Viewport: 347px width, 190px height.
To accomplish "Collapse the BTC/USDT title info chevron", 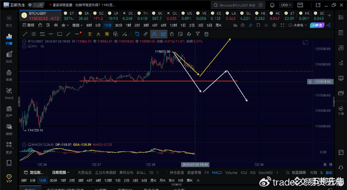I will [24, 41].
